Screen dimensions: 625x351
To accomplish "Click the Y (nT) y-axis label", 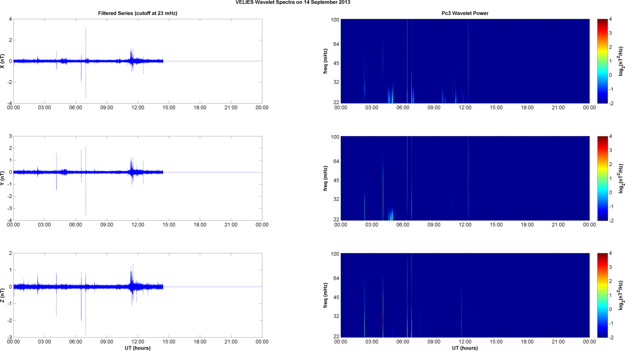I will (3, 178).
